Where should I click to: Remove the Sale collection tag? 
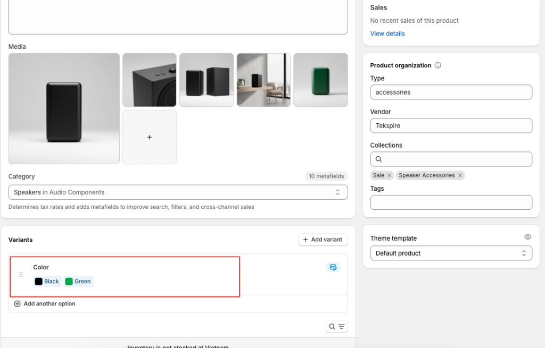tap(390, 175)
